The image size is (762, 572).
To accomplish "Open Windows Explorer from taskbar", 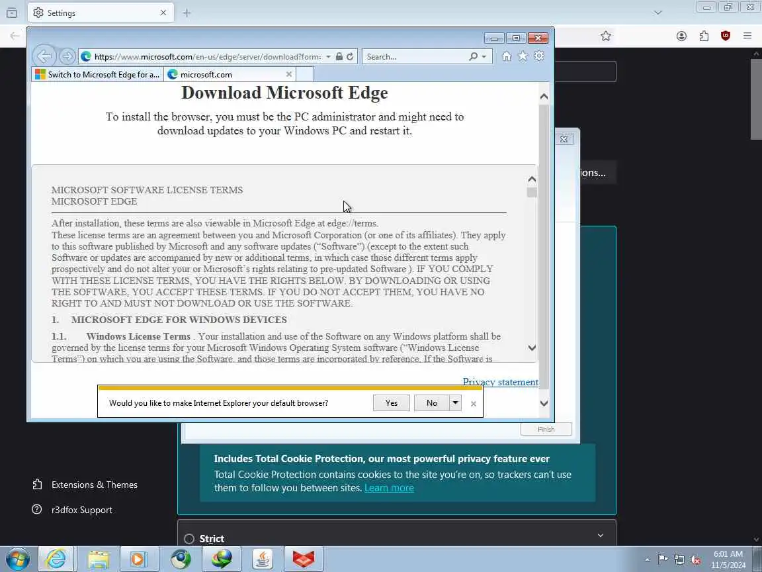I will (x=98, y=559).
